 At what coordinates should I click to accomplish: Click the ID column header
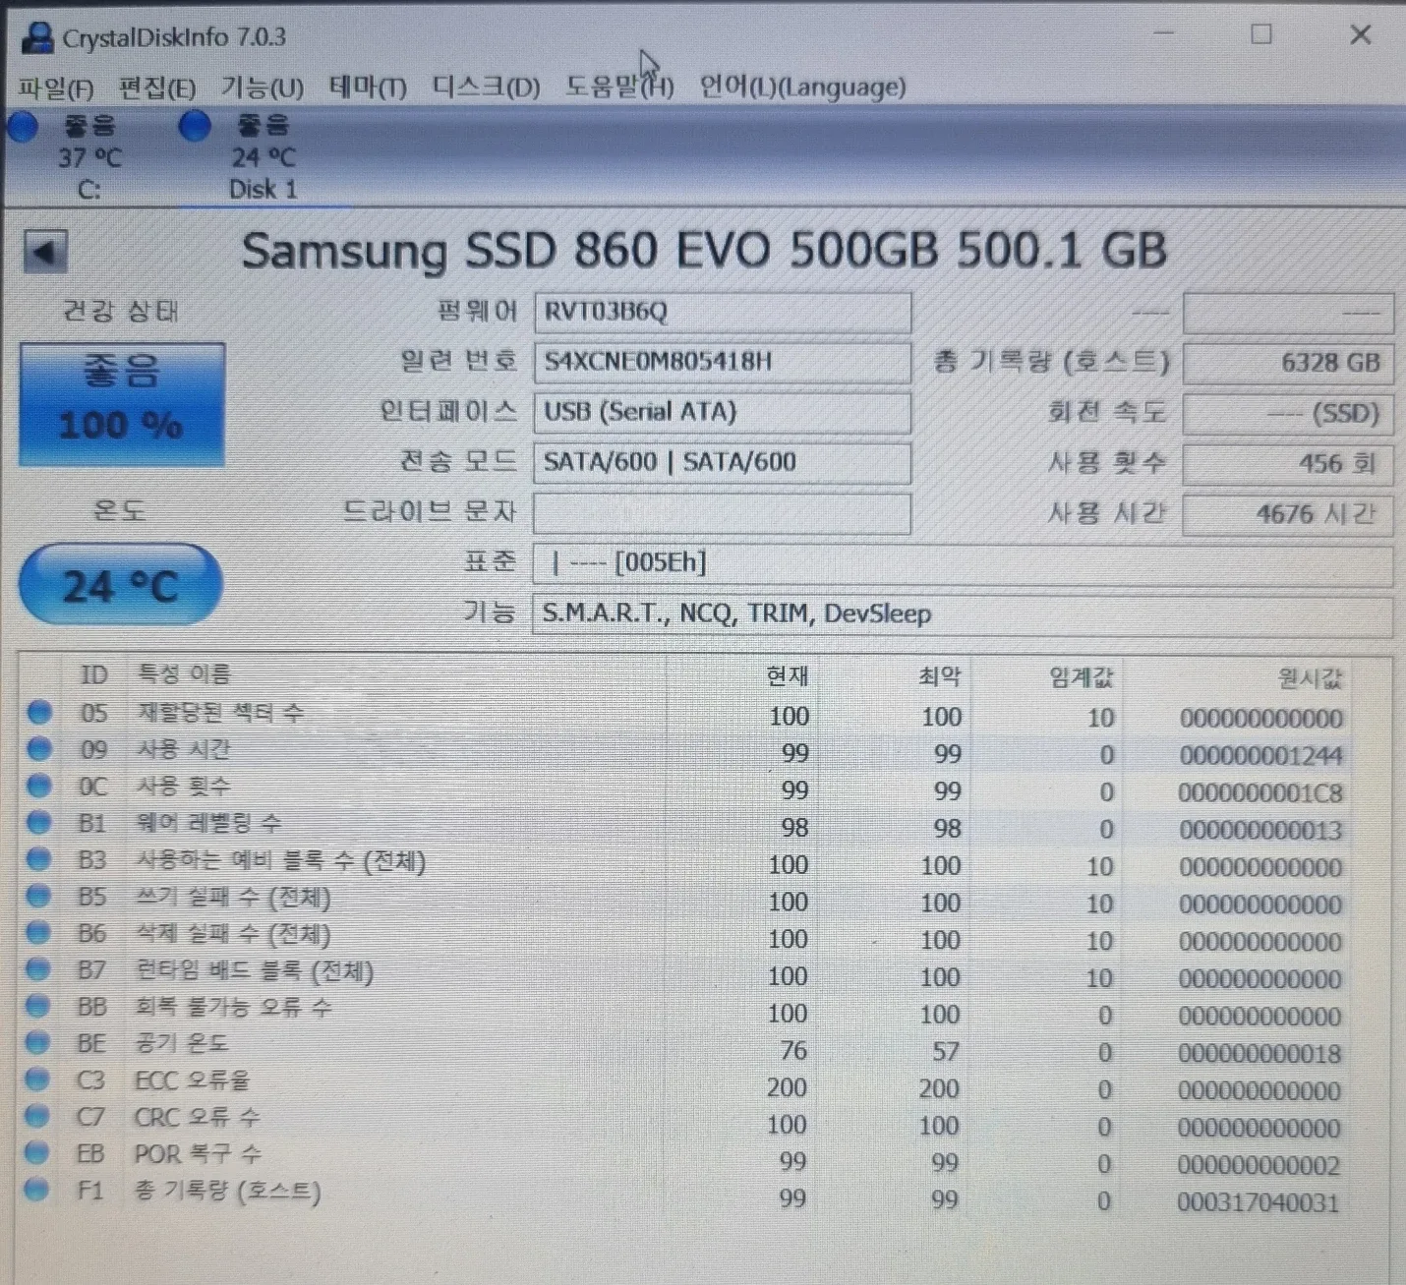94,674
